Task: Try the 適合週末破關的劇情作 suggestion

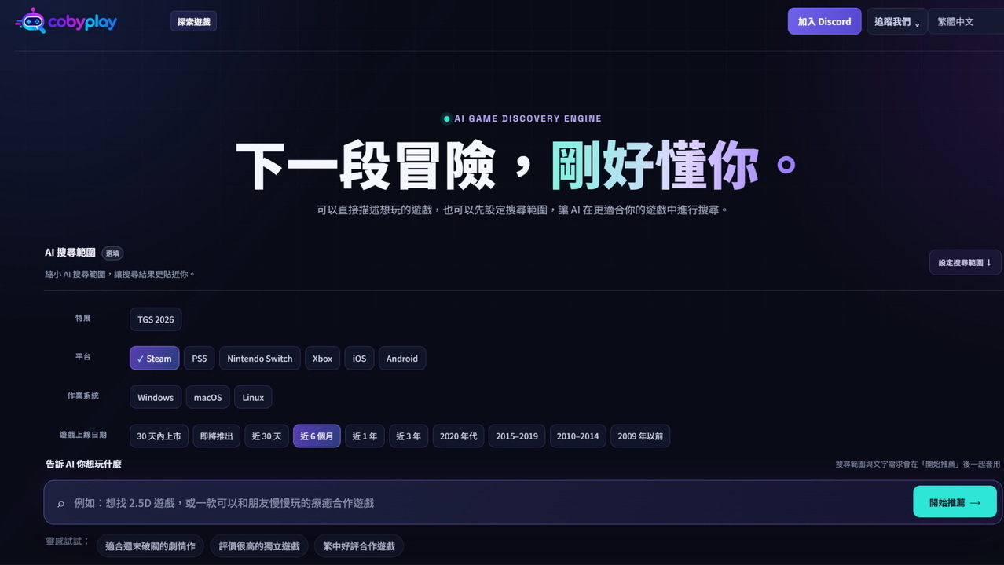Action: pyautogui.click(x=150, y=545)
